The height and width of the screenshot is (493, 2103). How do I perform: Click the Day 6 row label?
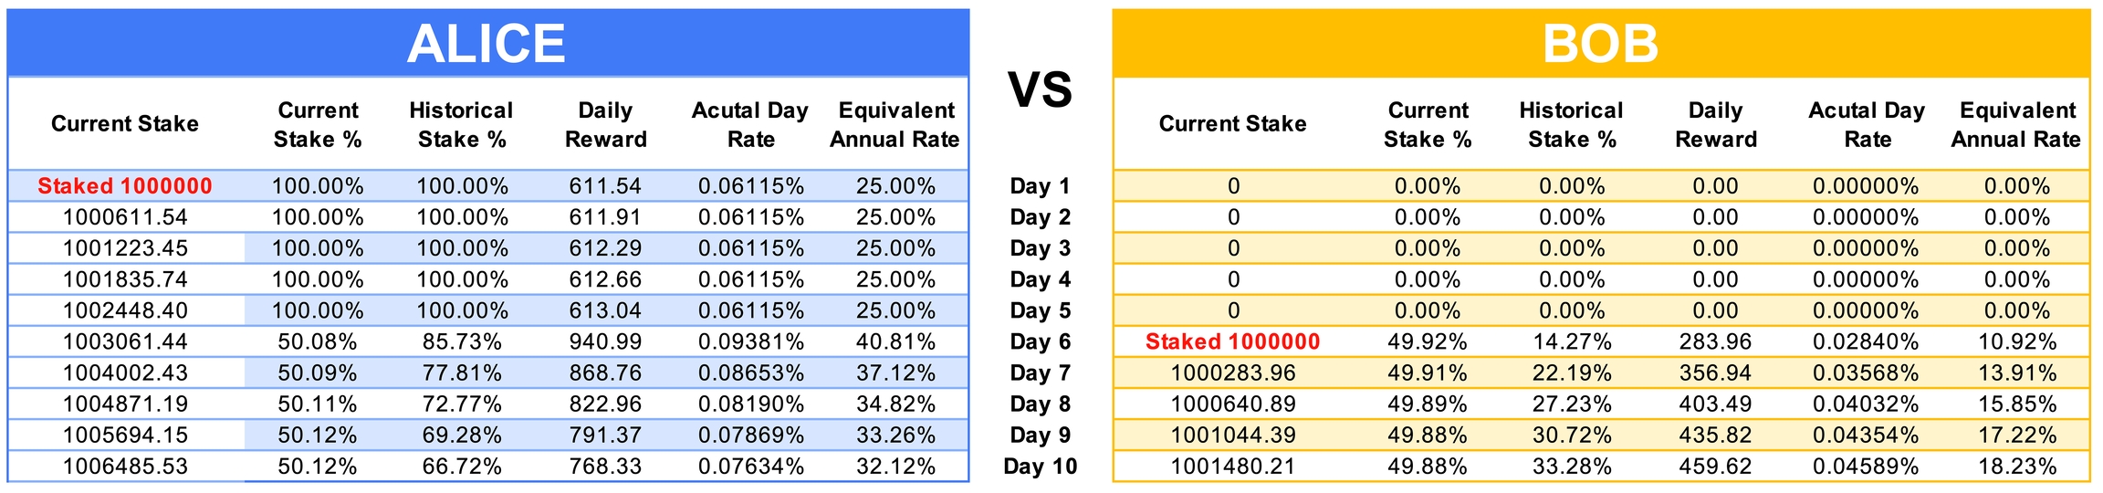pyautogui.click(x=1040, y=341)
